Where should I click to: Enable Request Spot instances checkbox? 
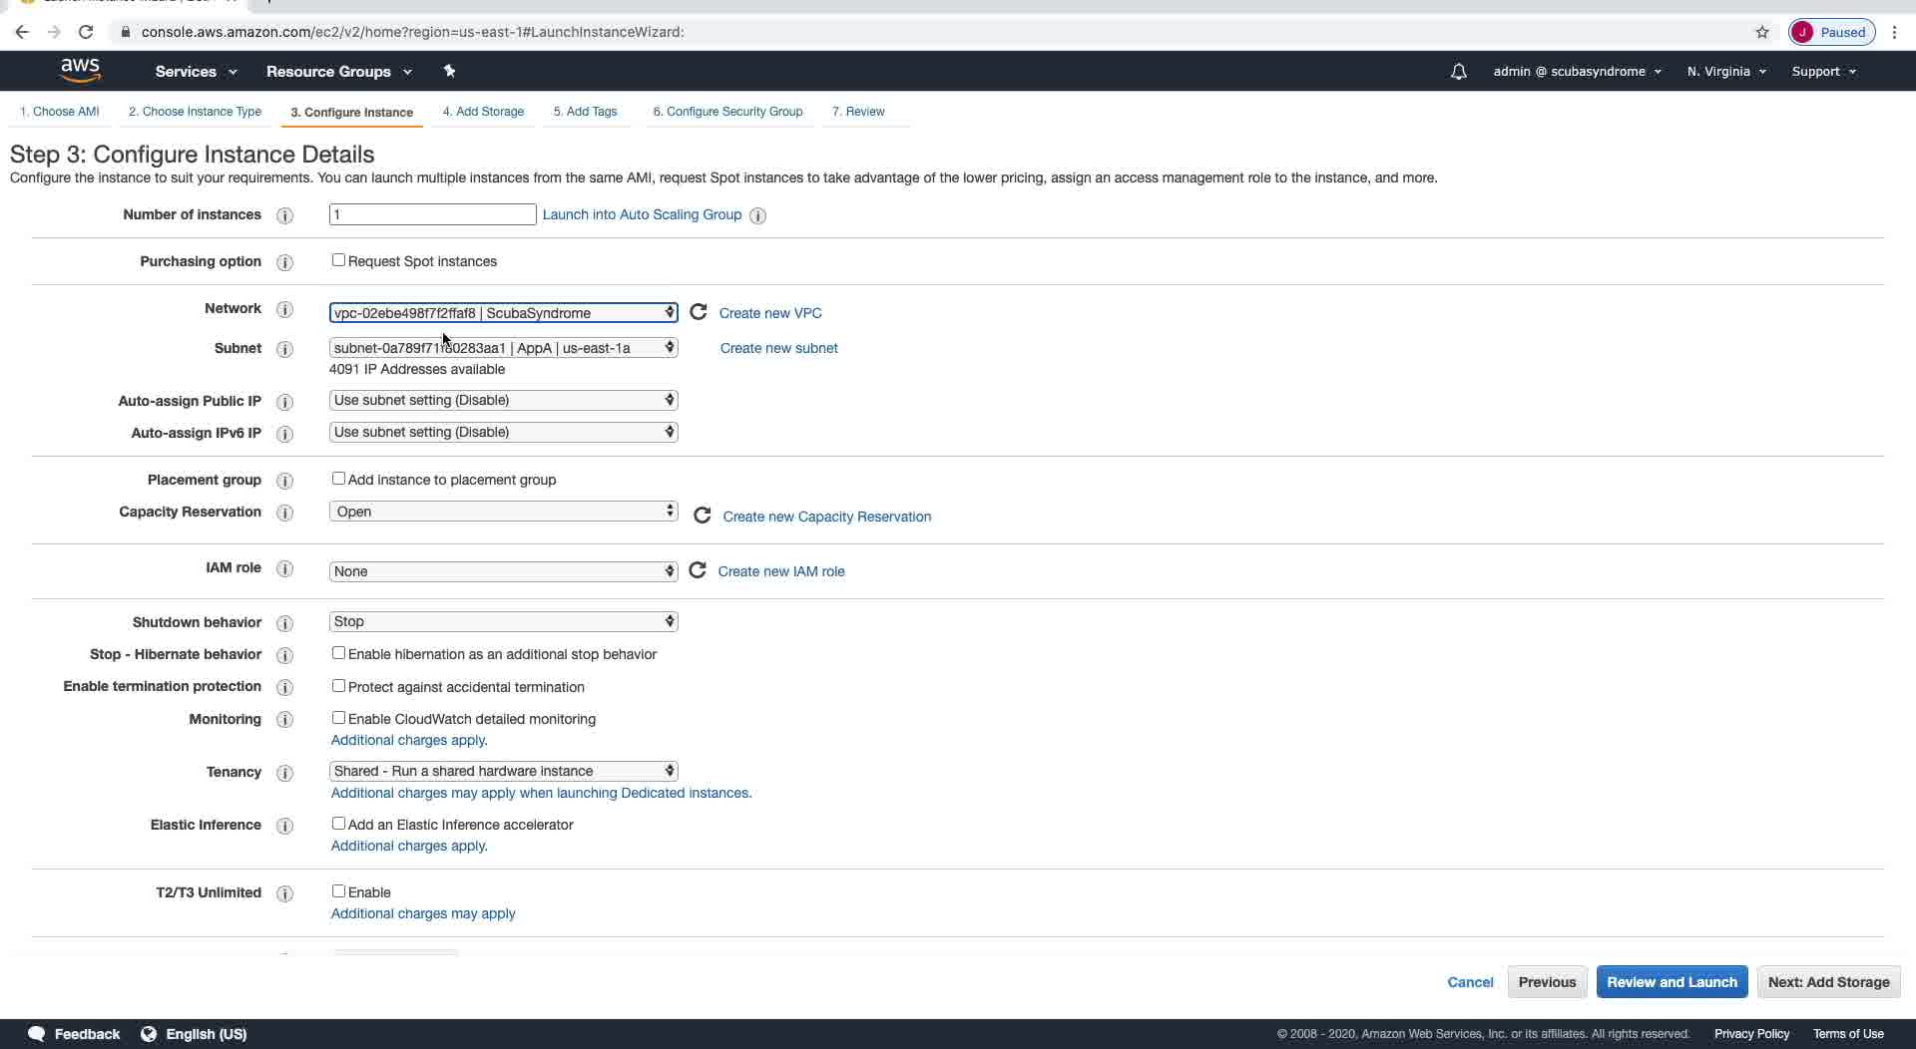pyautogui.click(x=338, y=260)
